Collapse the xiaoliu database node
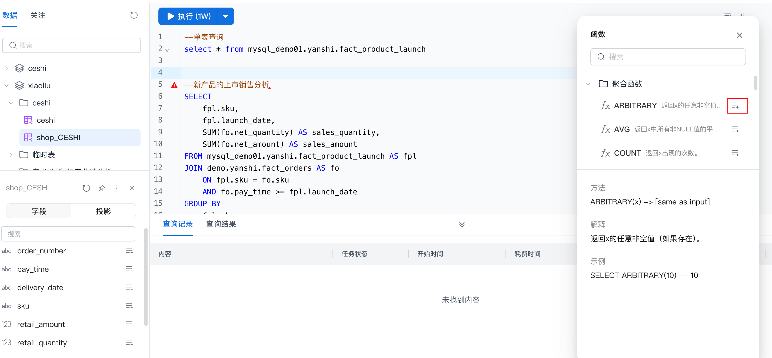This screenshot has width=772, height=358. coord(6,86)
